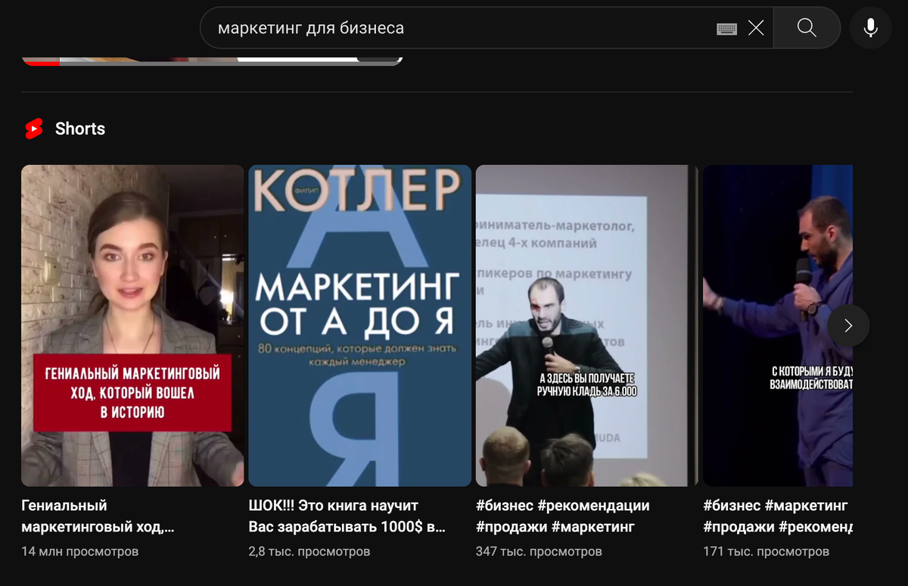The image size is (908, 586).
Task: Open the on-screen keyboard icon in search box
Action: 726,29
